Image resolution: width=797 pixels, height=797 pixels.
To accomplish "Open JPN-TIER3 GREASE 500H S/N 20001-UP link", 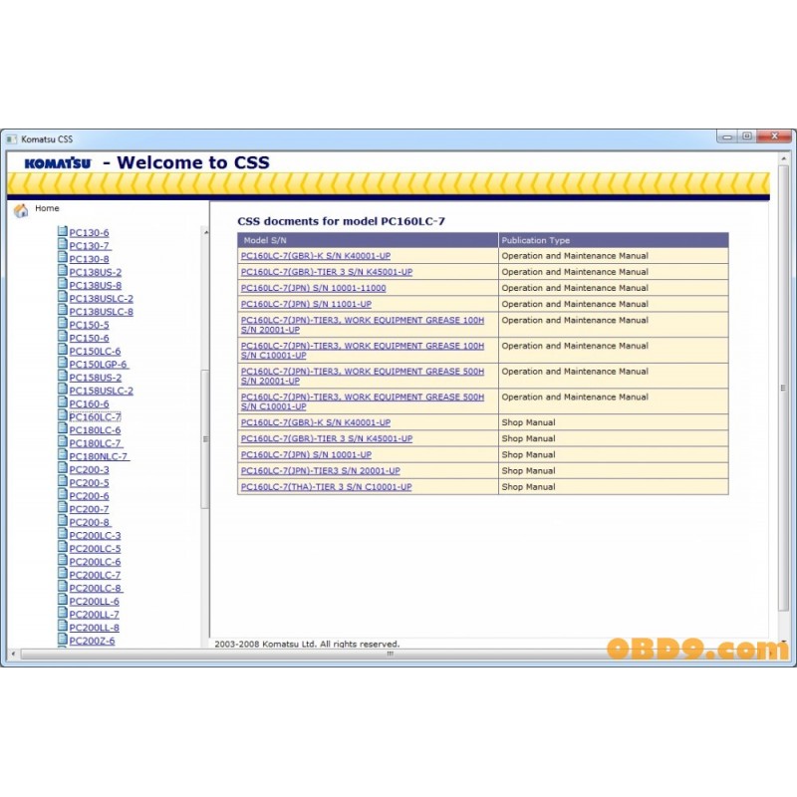I will pos(363,377).
